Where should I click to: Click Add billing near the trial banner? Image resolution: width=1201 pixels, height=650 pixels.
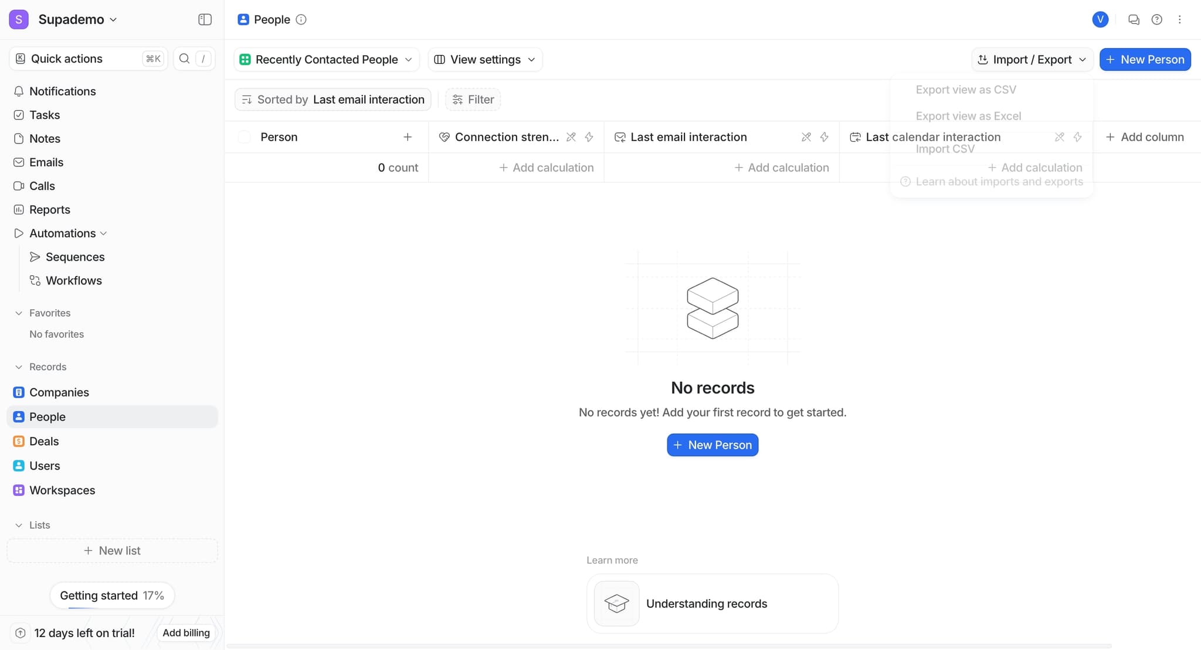186,632
